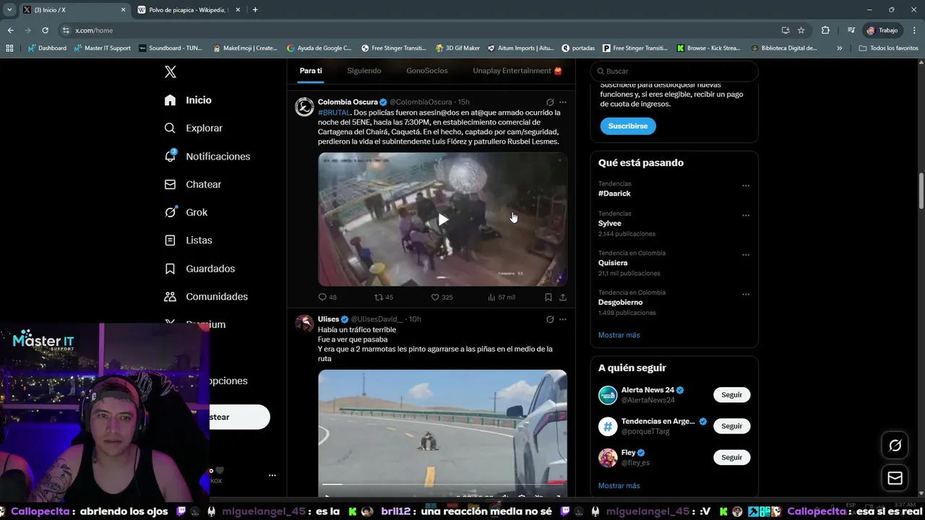Click Mostrar más under A quién seguir
The width and height of the screenshot is (925, 520).
tap(619, 486)
